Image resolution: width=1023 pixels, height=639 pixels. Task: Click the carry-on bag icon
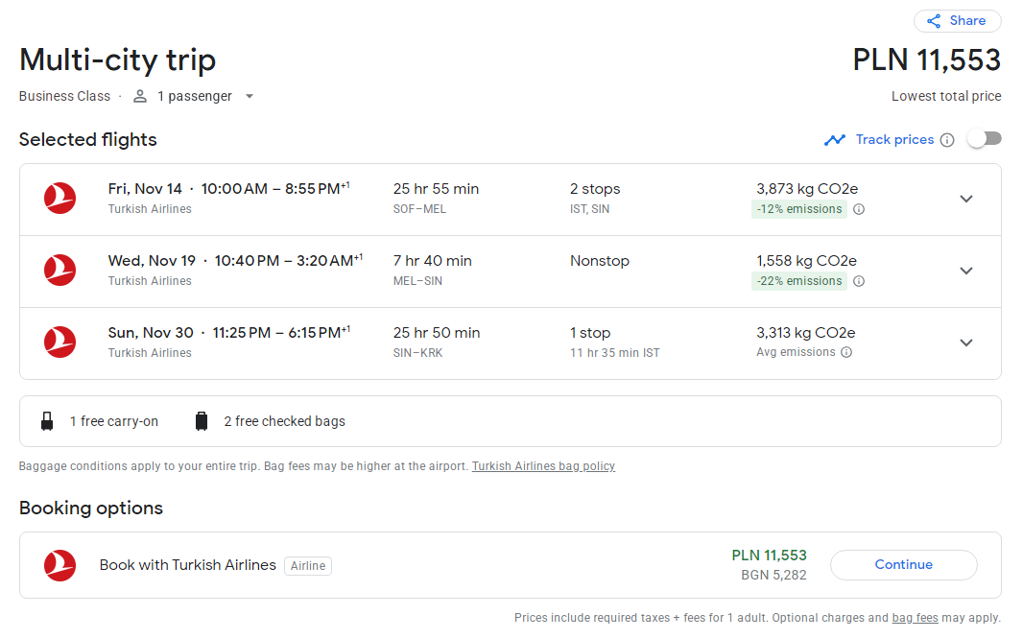click(x=47, y=421)
